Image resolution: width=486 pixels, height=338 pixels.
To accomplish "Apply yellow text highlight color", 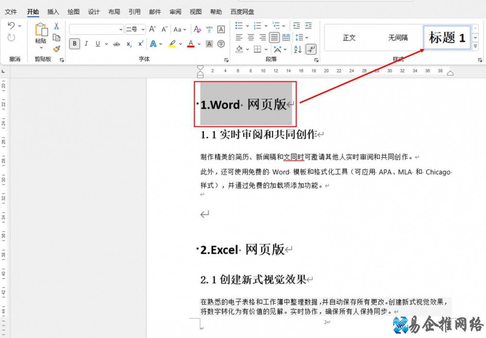I will coord(173,44).
